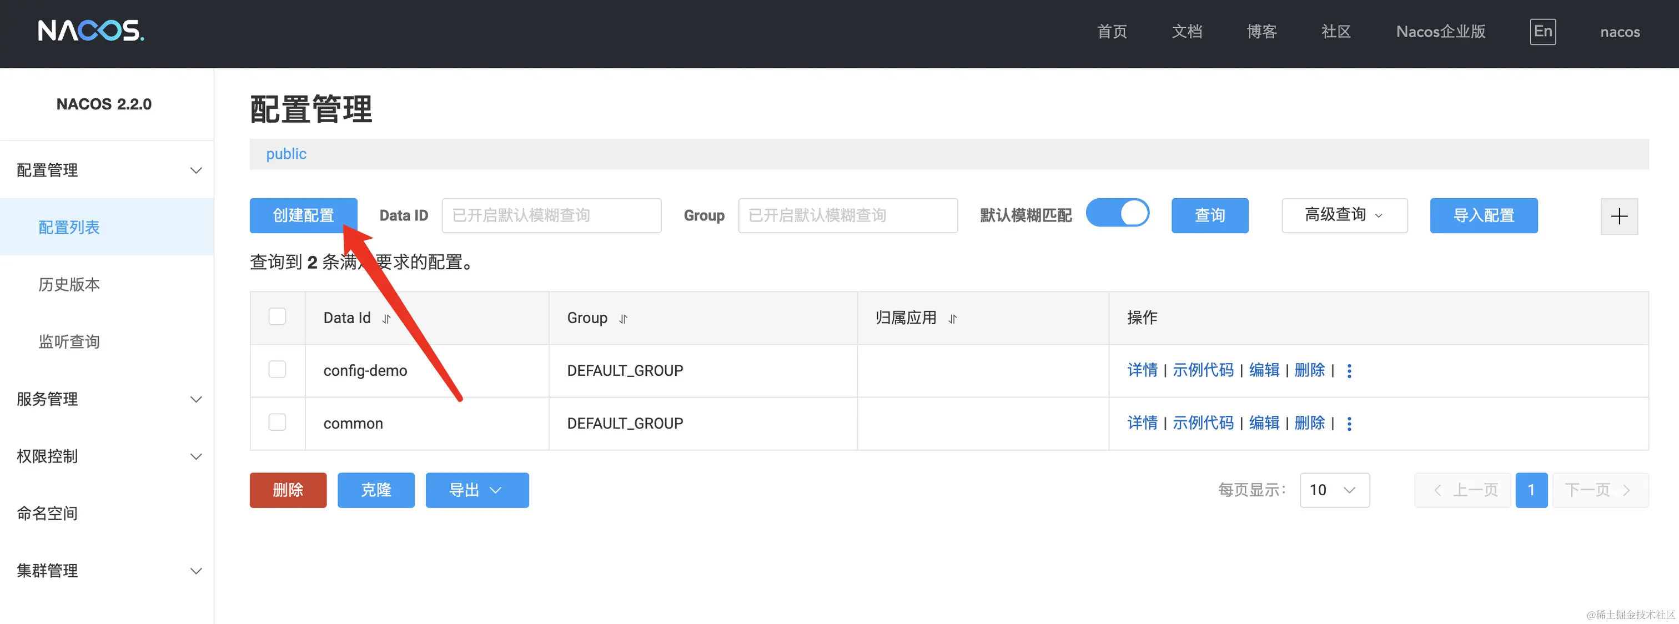Select the public namespace tab
The height and width of the screenshot is (624, 1679).
(x=286, y=154)
